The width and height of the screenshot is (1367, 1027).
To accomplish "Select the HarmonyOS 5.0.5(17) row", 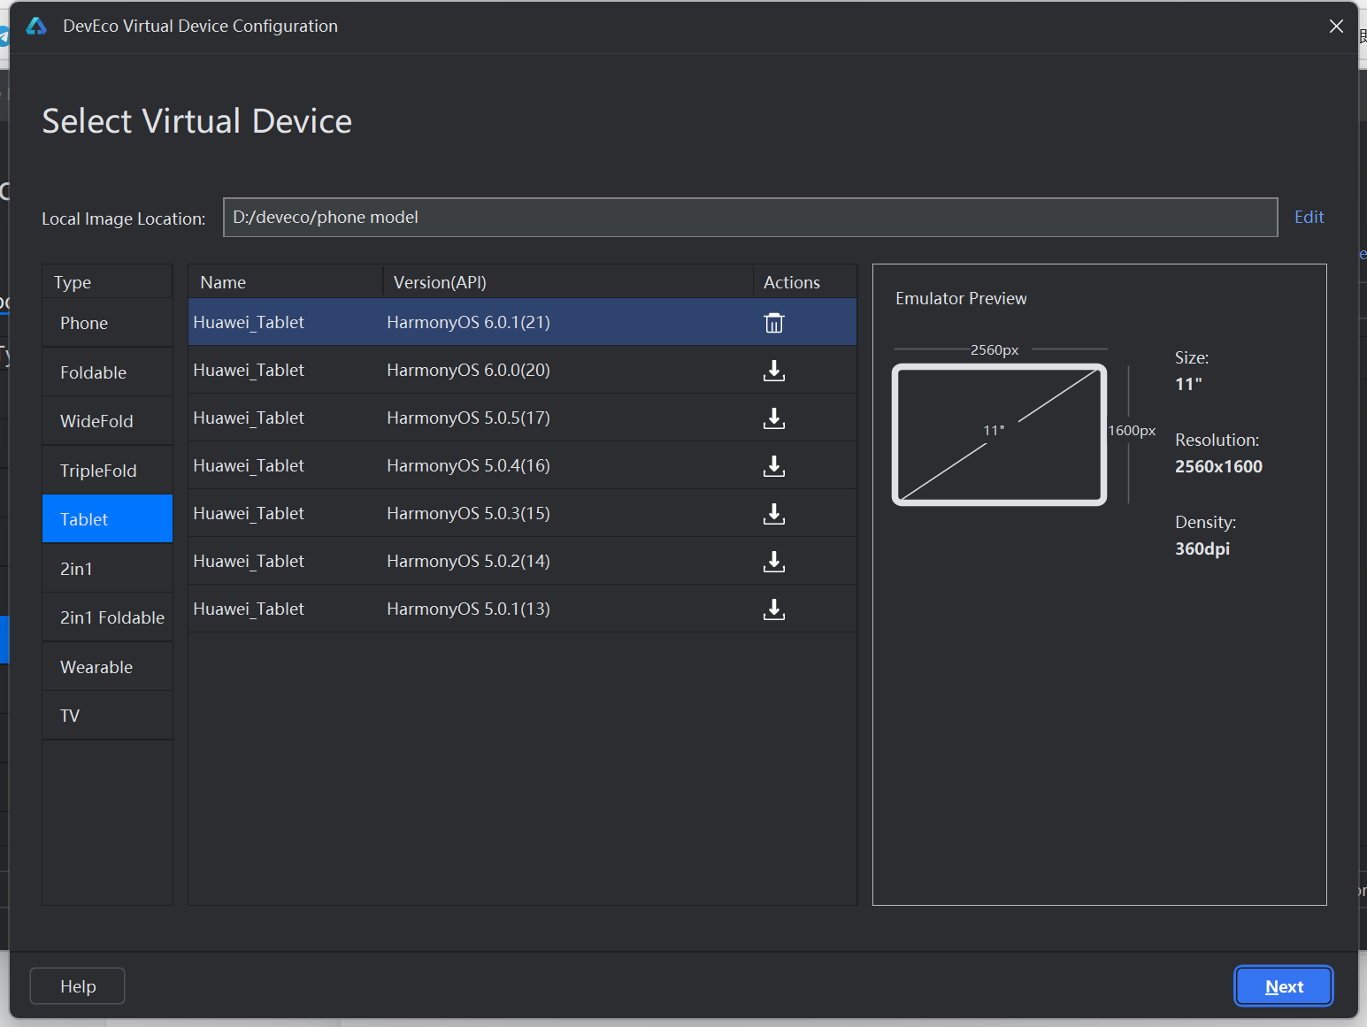I will pos(522,418).
